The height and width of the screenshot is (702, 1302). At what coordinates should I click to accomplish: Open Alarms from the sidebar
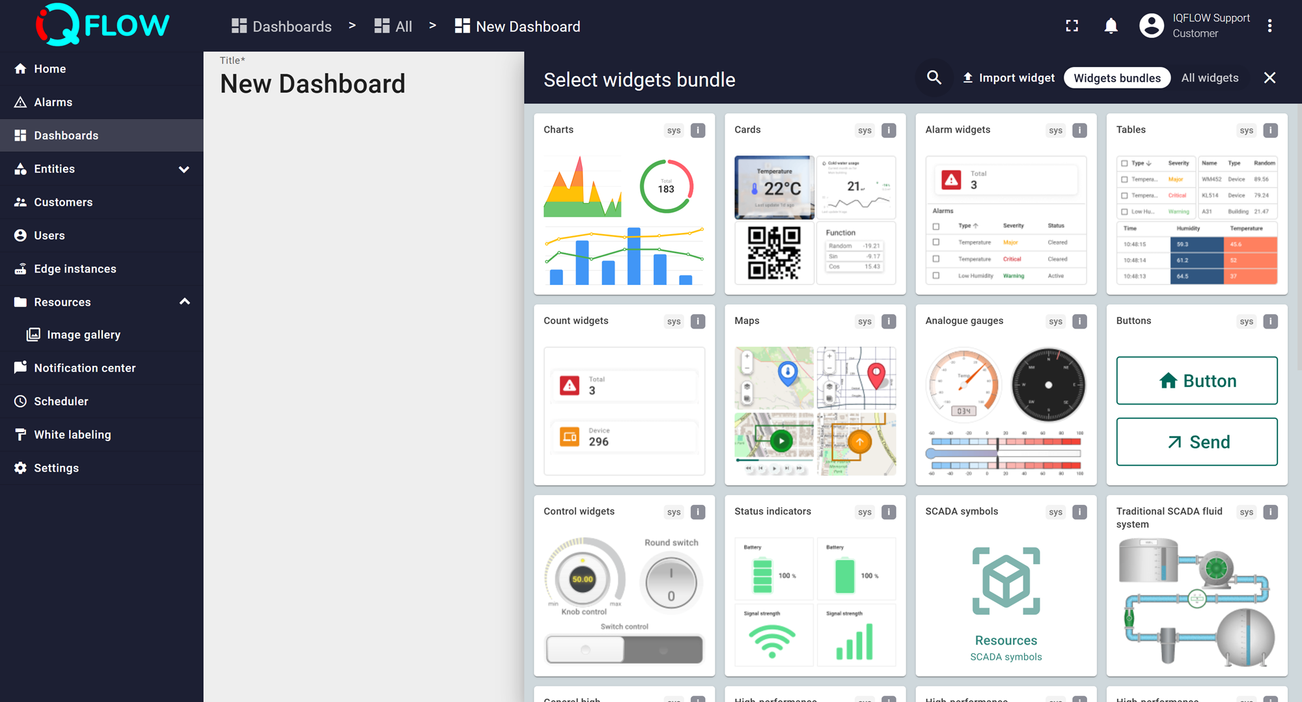53,101
